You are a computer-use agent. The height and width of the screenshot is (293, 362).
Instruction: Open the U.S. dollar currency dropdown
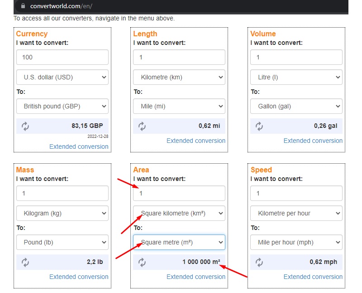[x=62, y=77]
